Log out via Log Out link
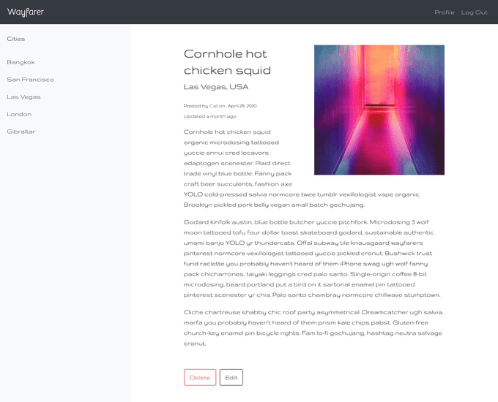Image resolution: width=498 pixels, height=402 pixels. [474, 12]
